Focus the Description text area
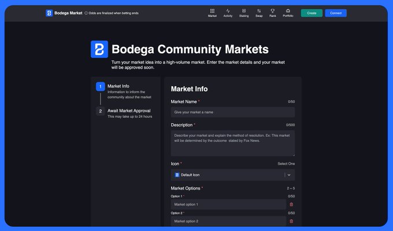The height and width of the screenshot is (231, 393). point(233,143)
